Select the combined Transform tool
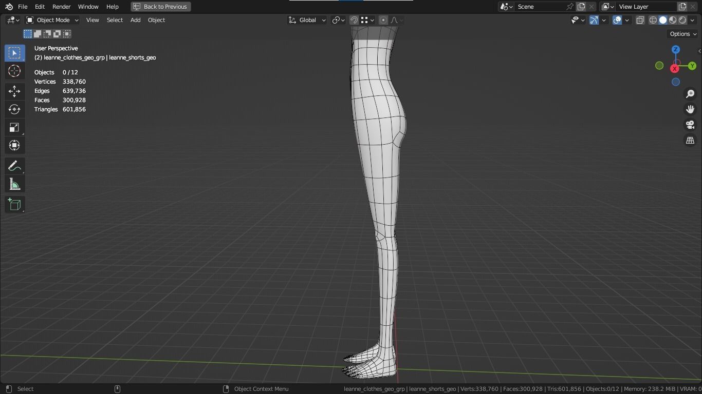The image size is (702, 394). point(14,145)
